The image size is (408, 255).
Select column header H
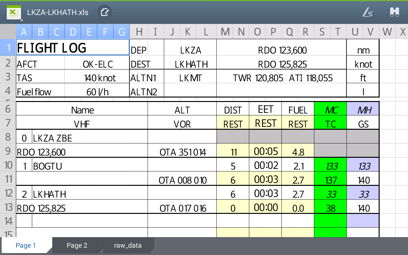point(139,32)
